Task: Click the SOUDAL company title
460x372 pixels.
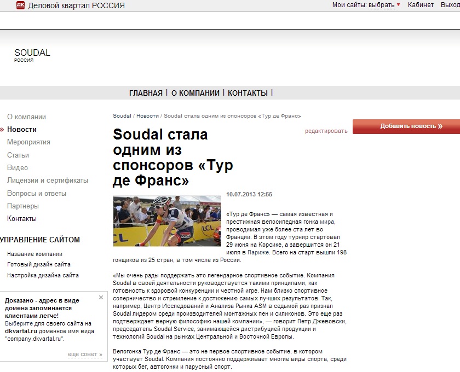Action: (x=32, y=53)
